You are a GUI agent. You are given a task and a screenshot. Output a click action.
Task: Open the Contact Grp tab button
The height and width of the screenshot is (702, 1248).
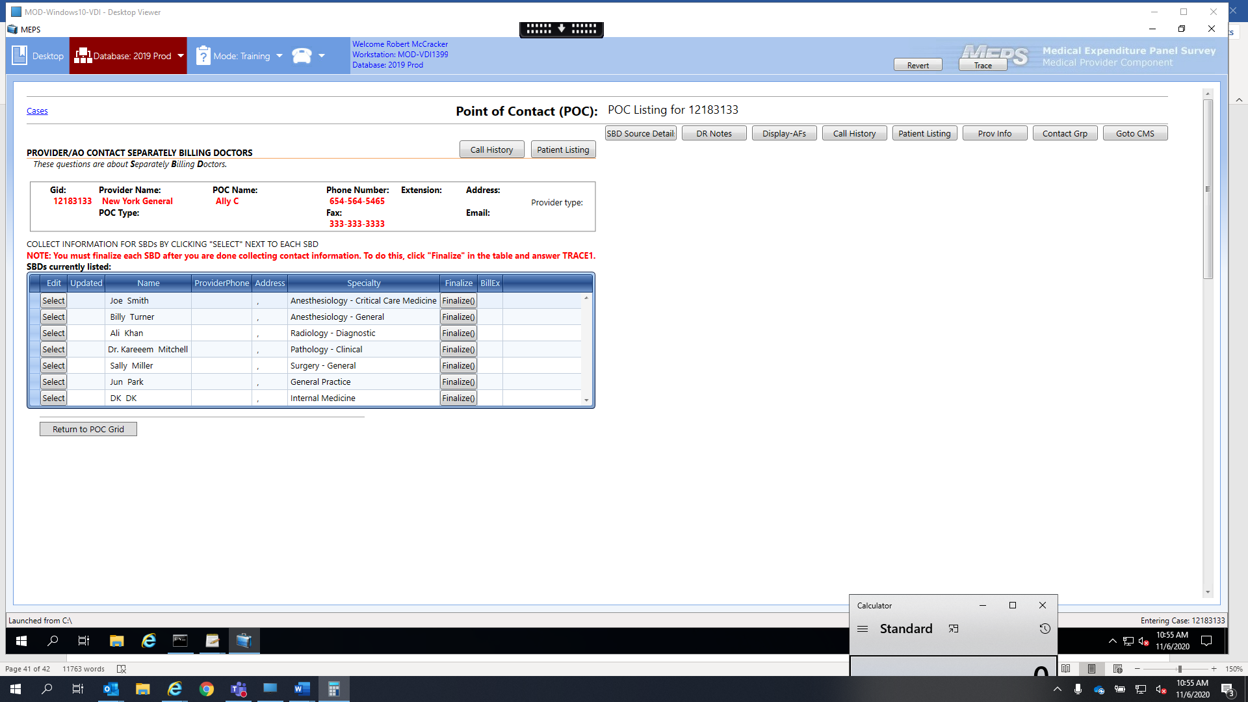[x=1065, y=133]
